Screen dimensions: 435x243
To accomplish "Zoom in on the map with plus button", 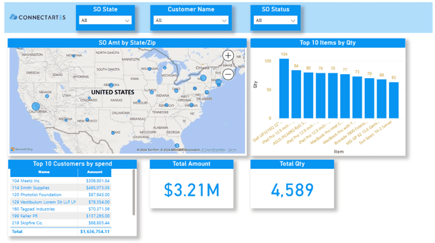I will [228, 56].
